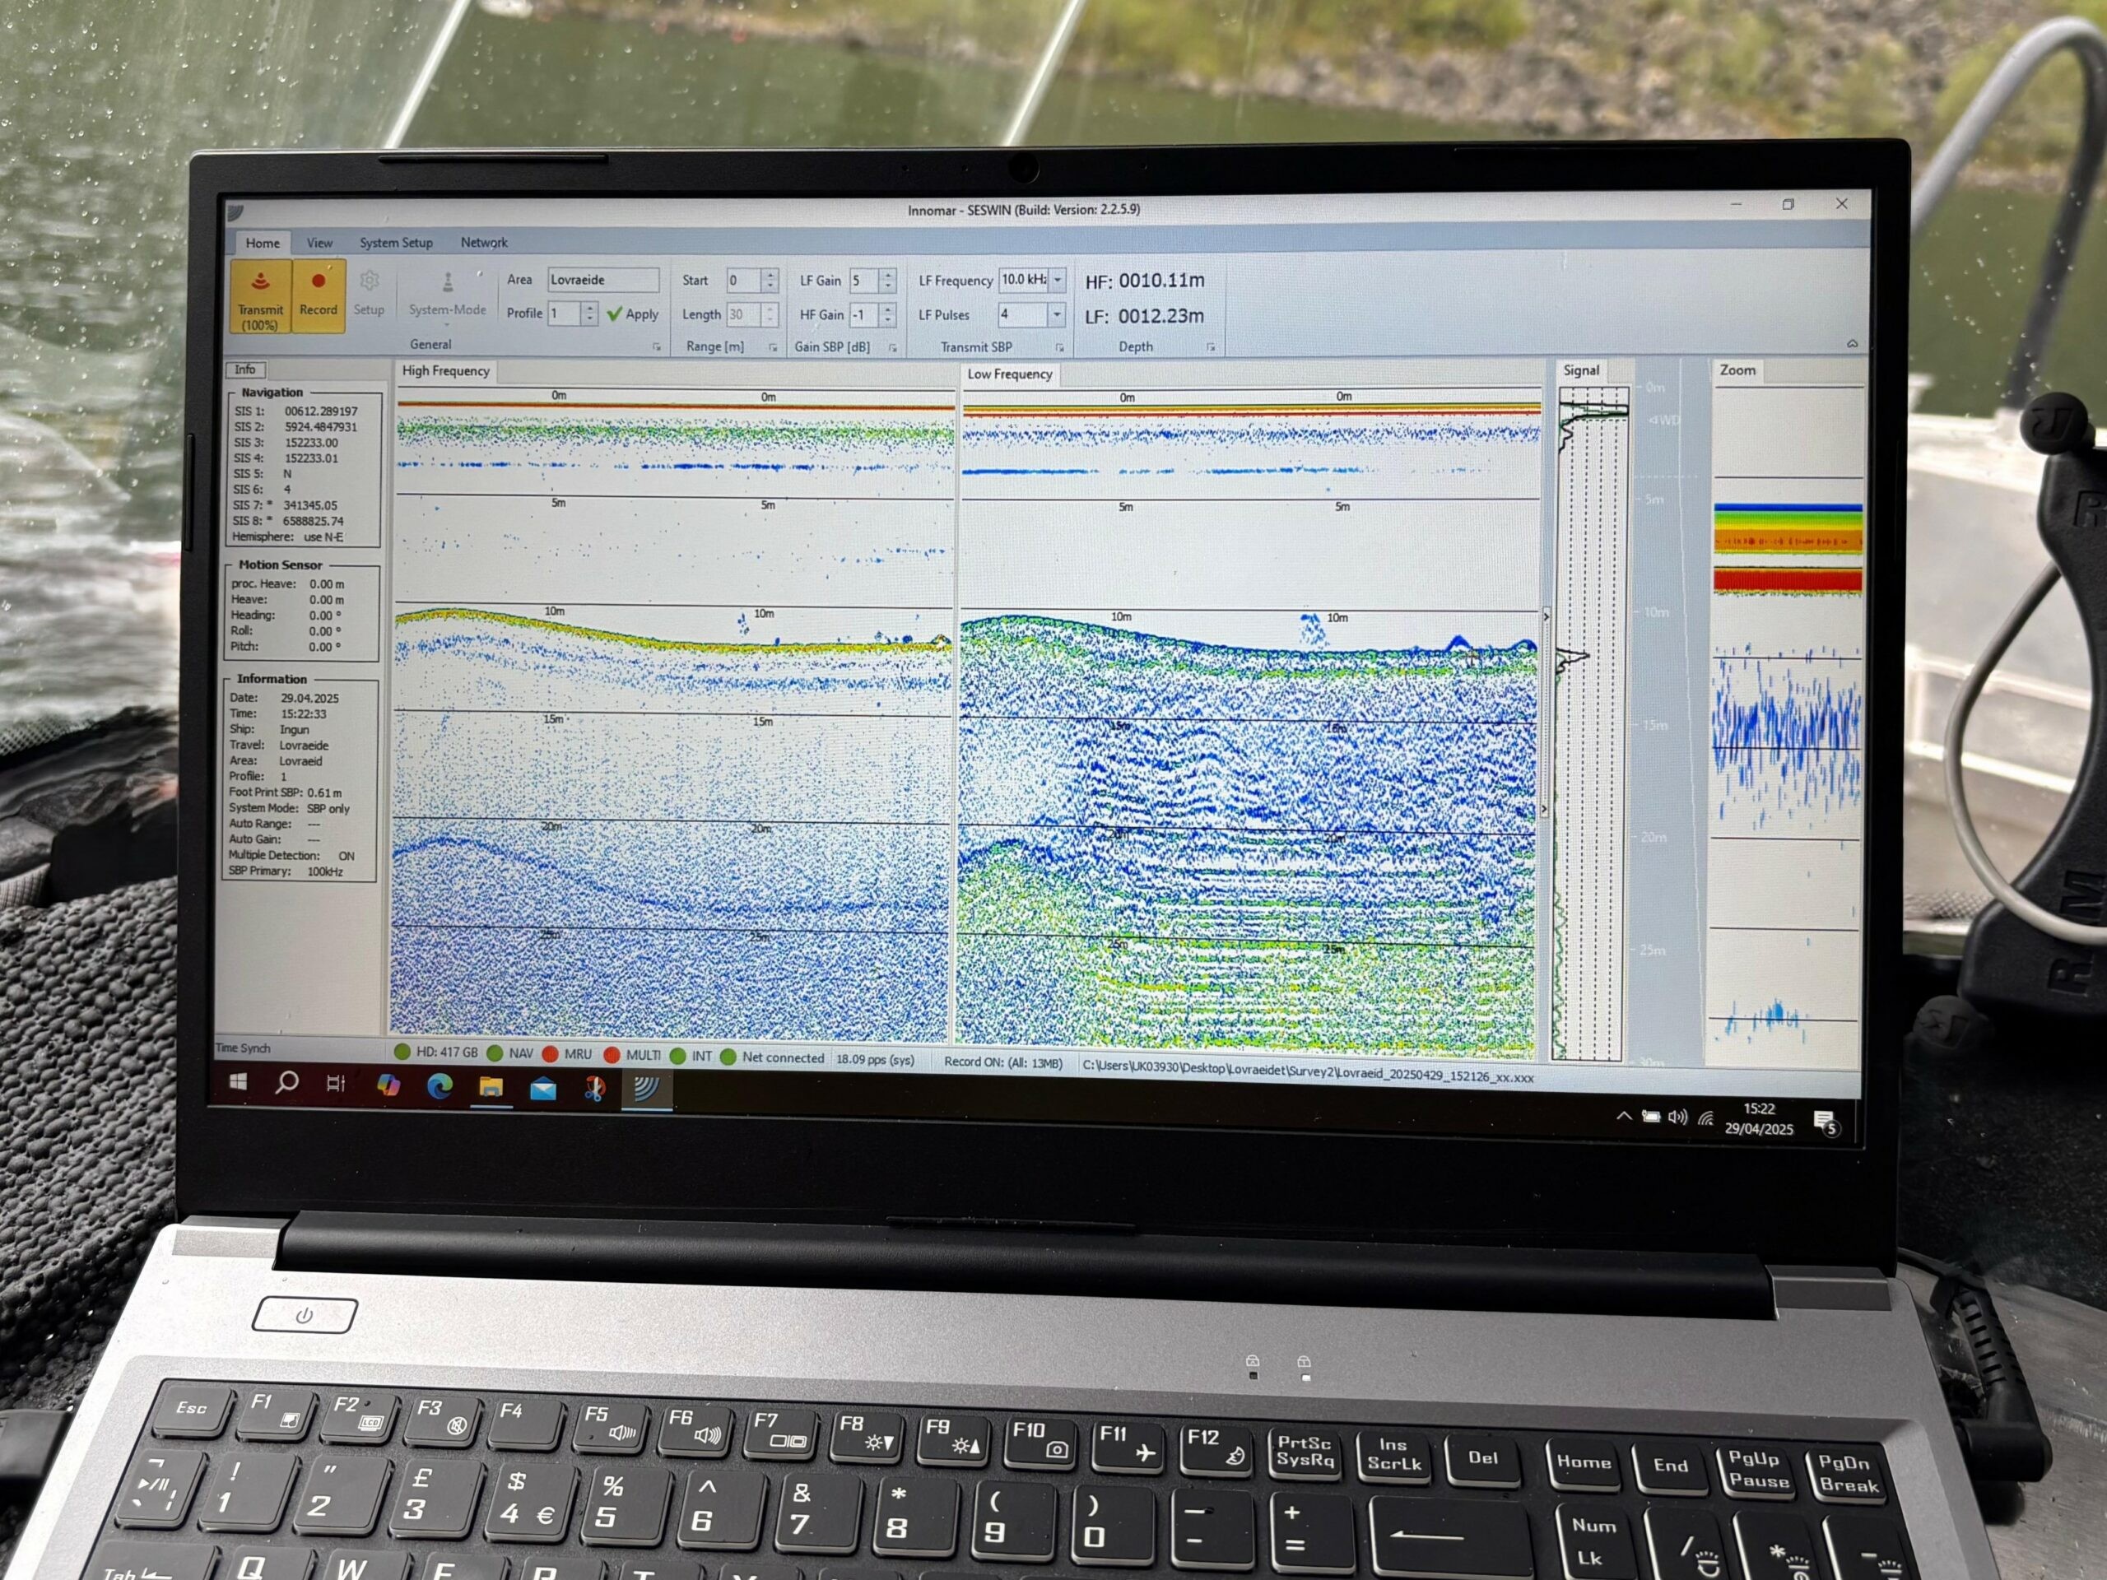Open the View ribbon tab
Viewport: 2107px width, 1580px height.
click(x=319, y=243)
